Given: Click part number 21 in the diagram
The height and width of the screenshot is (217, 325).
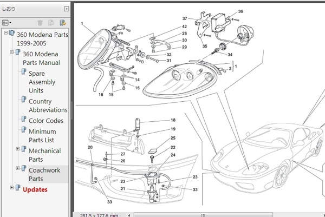Looking at the screenshot, I should click(123, 189).
